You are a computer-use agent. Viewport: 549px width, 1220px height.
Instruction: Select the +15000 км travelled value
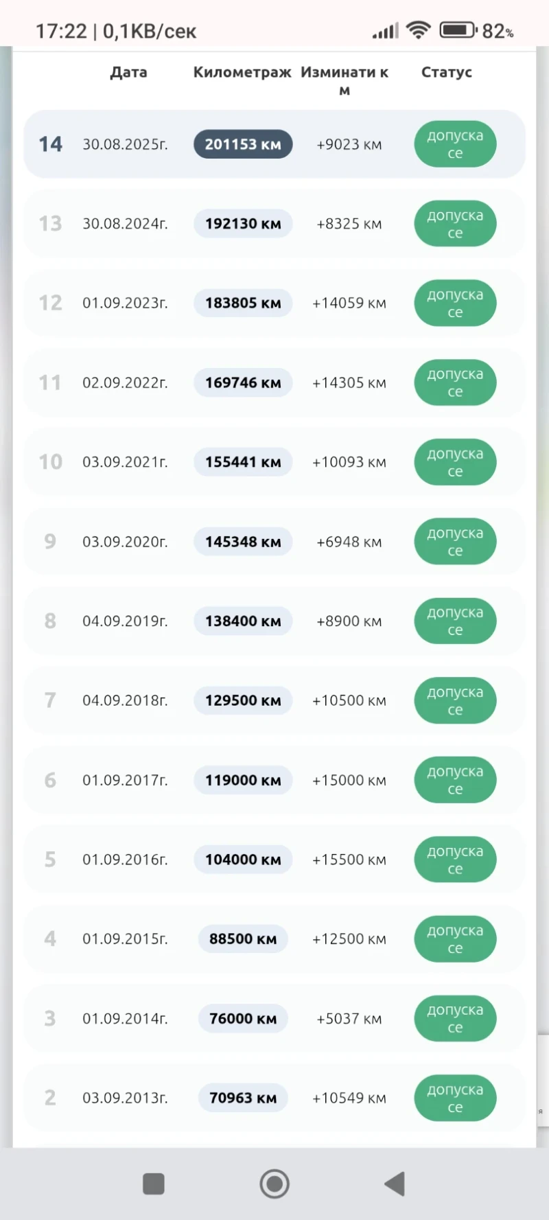pyautogui.click(x=349, y=781)
